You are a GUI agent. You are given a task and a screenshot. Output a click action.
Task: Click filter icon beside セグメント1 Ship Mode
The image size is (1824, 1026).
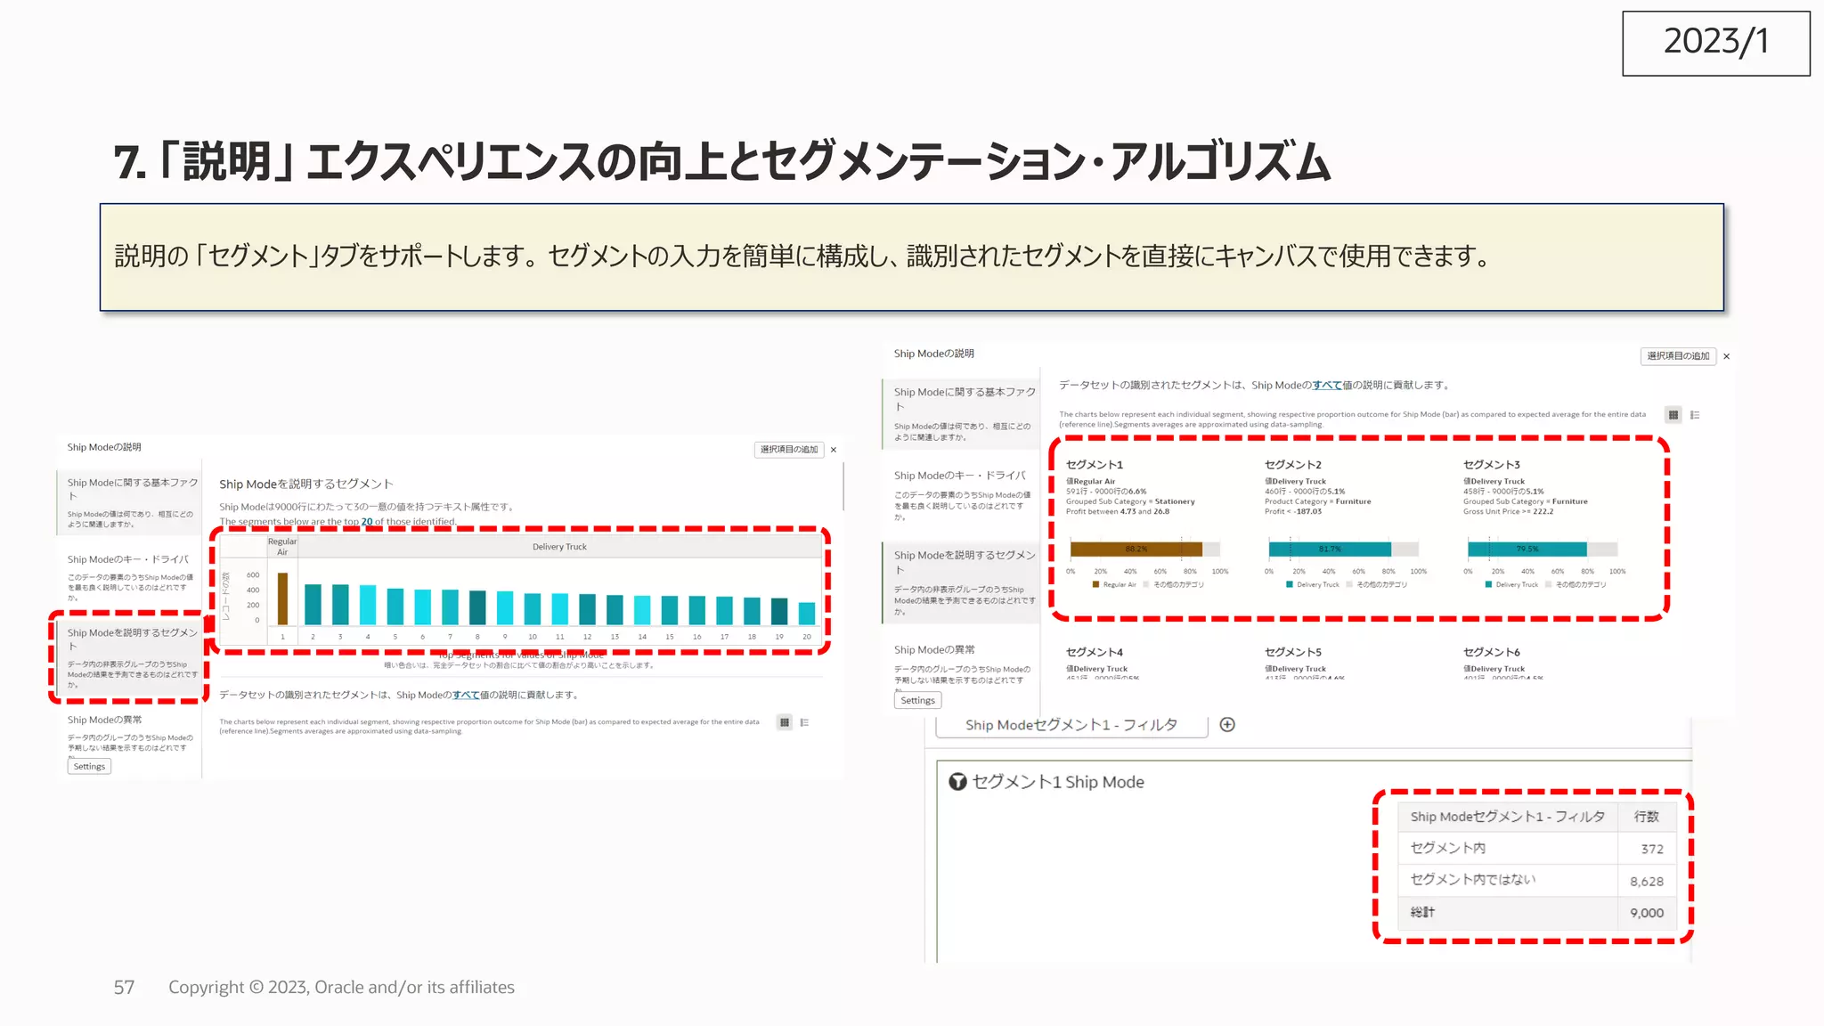pyautogui.click(x=957, y=782)
